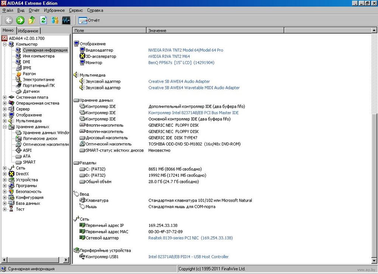This screenshot has width=378, height=274.
Task: Click the Отчёт report toolbar button
Action: click(x=89, y=20)
